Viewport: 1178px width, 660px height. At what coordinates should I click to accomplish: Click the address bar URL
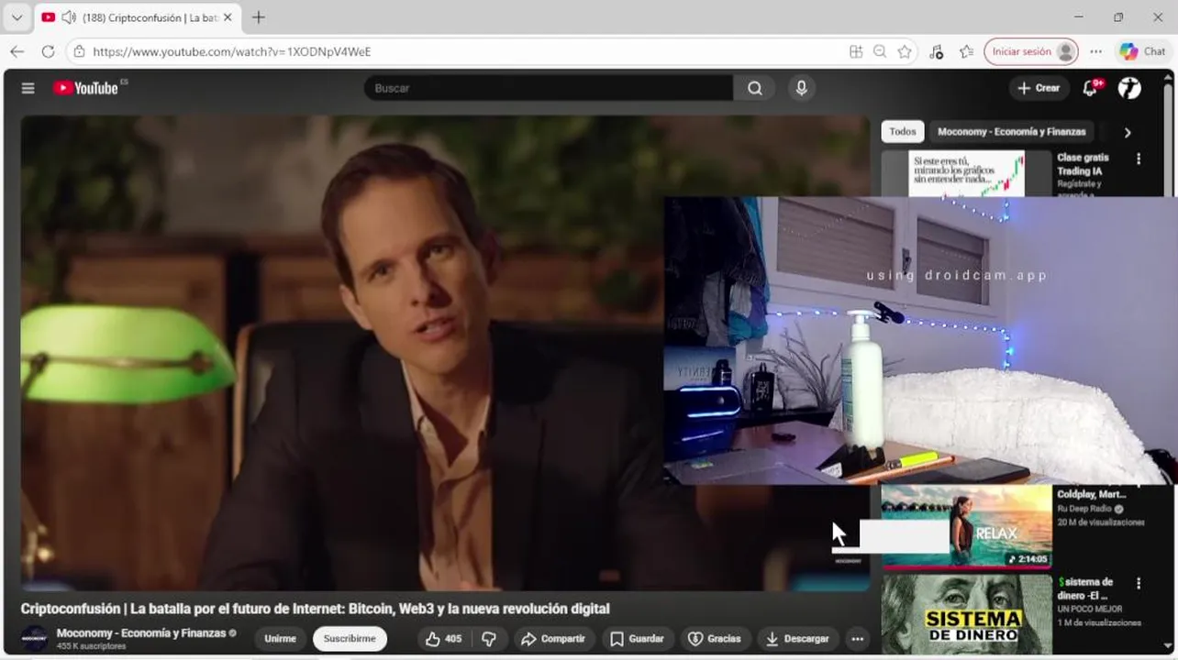pos(232,51)
